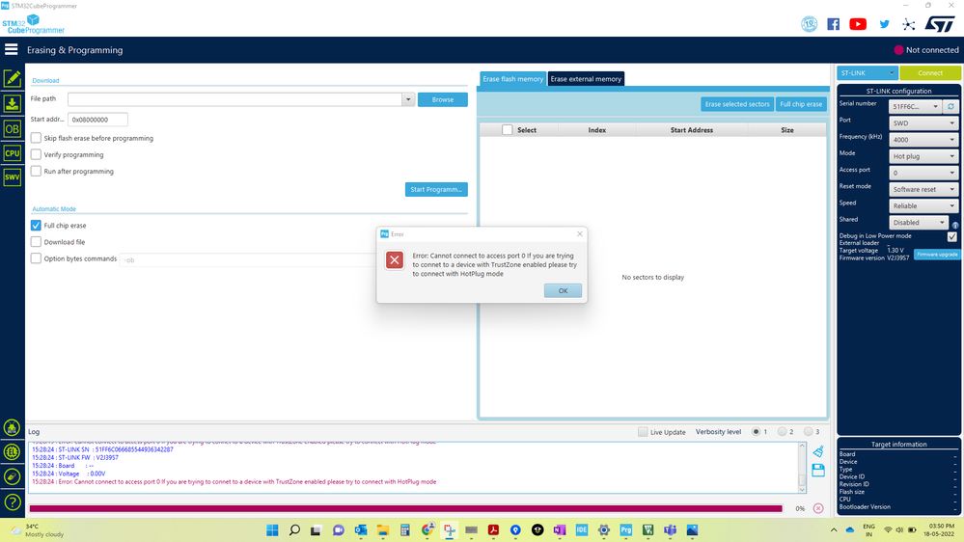Expand the File path dropdown arrow
Viewport: 964px width, 542px height.
pyautogui.click(x=408, y=99)
